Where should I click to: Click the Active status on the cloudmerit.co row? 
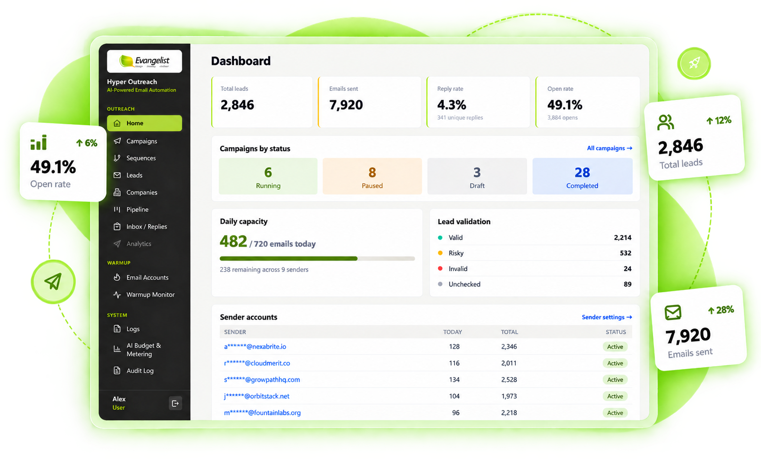(615, 363)
